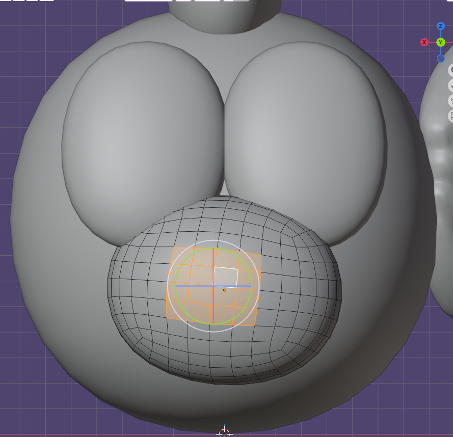Click the green Y axis gizmo circle

[x=440, y=42]
